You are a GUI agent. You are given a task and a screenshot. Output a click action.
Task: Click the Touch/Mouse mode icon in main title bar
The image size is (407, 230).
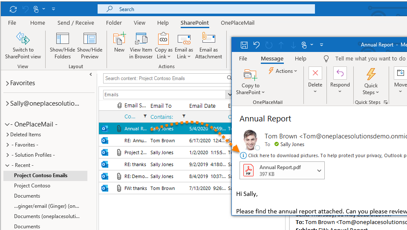pyautogui.click(x=36, y=9)
